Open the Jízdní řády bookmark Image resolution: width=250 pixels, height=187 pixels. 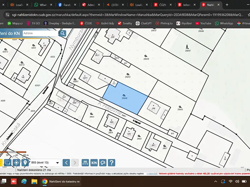click(105, 23)
